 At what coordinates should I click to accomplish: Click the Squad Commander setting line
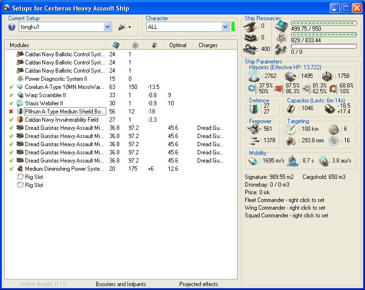(286, 215)
